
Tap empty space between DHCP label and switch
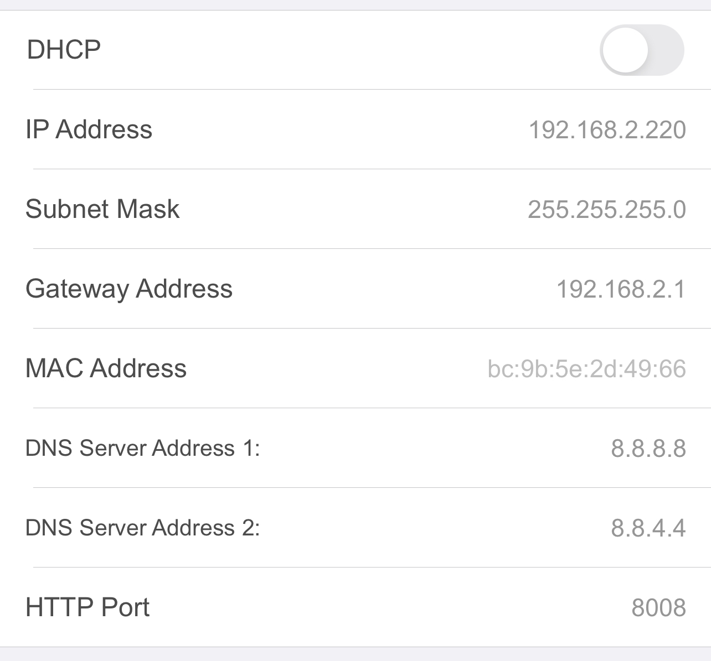coord(349,50)
